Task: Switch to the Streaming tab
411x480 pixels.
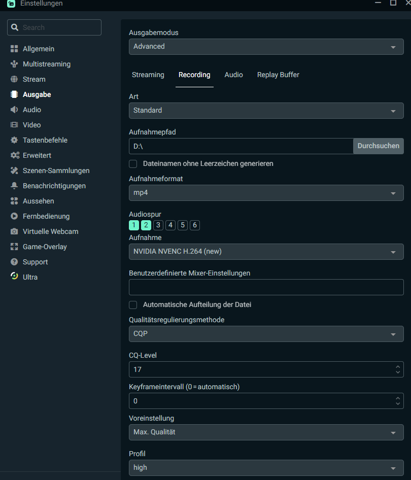Action: pos(148,75)
